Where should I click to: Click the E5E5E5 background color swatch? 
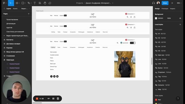(x=156, y=18)
